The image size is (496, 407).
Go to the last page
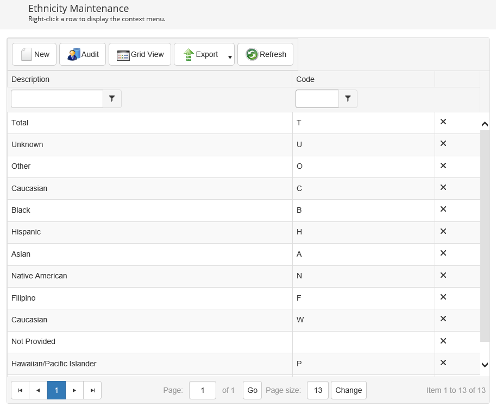pyautogui.click(x=92, y=390)
